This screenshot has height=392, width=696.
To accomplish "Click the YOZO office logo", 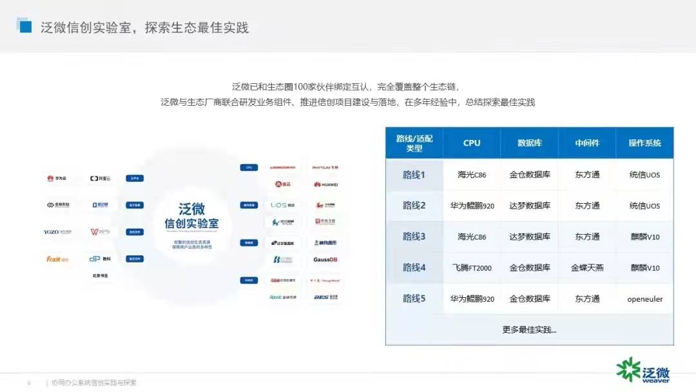I will point(58,231).
